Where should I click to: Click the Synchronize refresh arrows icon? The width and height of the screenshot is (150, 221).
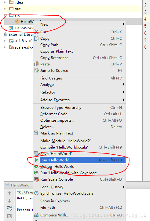(36, 193)
